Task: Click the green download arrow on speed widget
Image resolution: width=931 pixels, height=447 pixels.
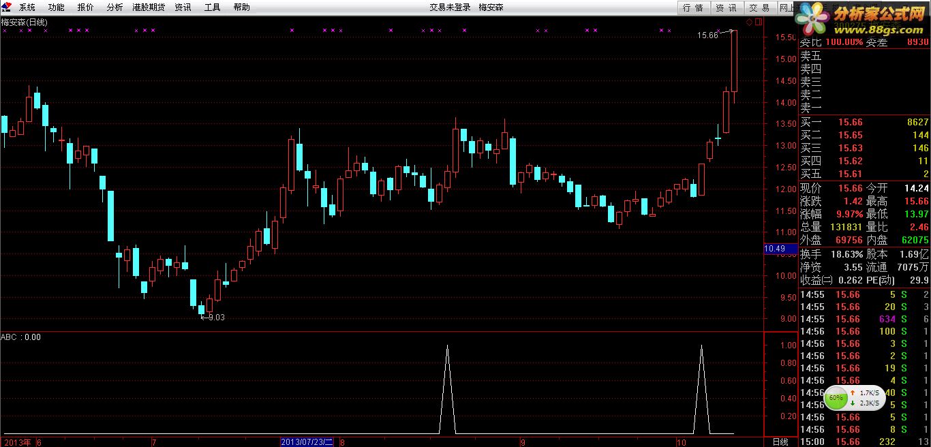Action: pos(853,403)
